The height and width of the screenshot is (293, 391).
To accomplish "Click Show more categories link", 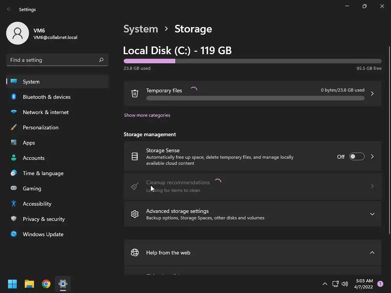I will (x=147, y=115).
